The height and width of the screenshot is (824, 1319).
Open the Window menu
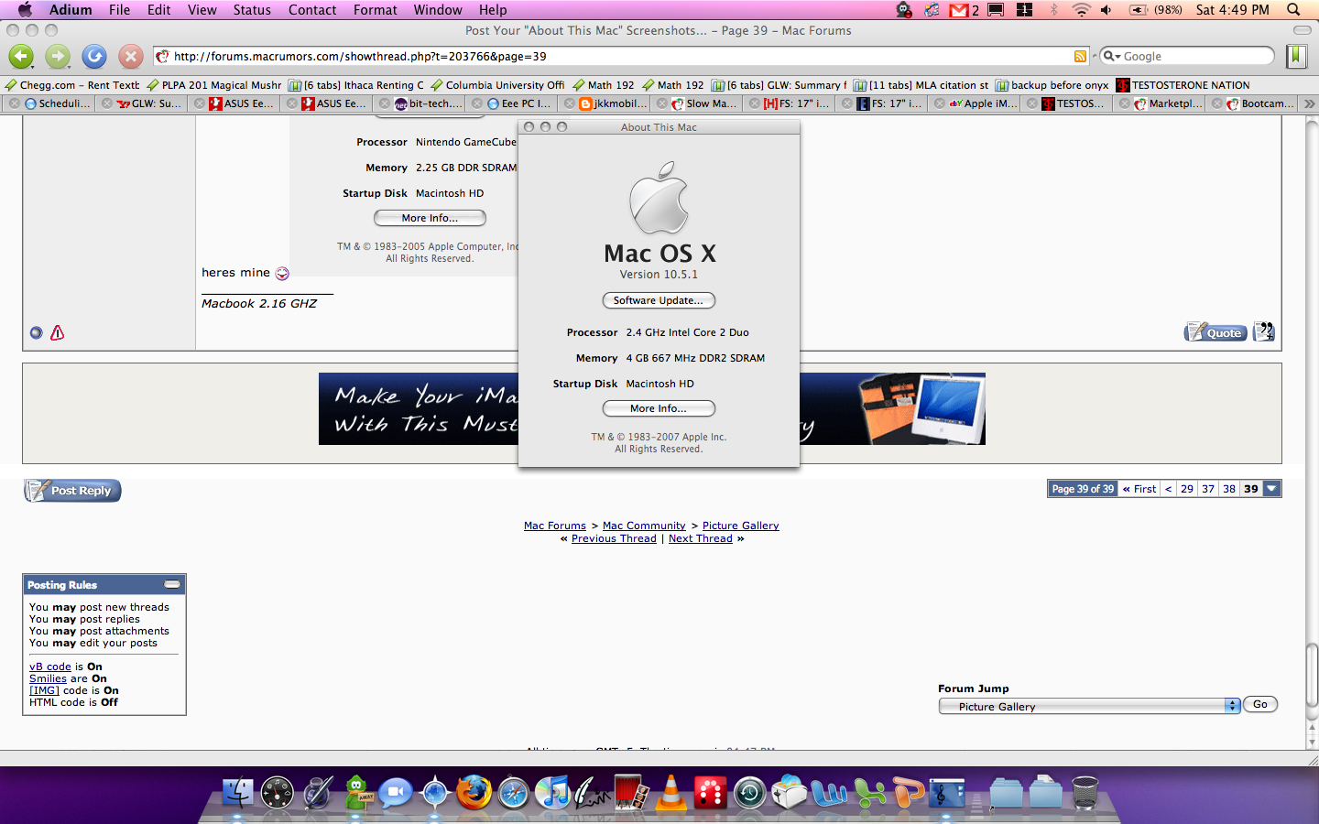tap(438, 10)
